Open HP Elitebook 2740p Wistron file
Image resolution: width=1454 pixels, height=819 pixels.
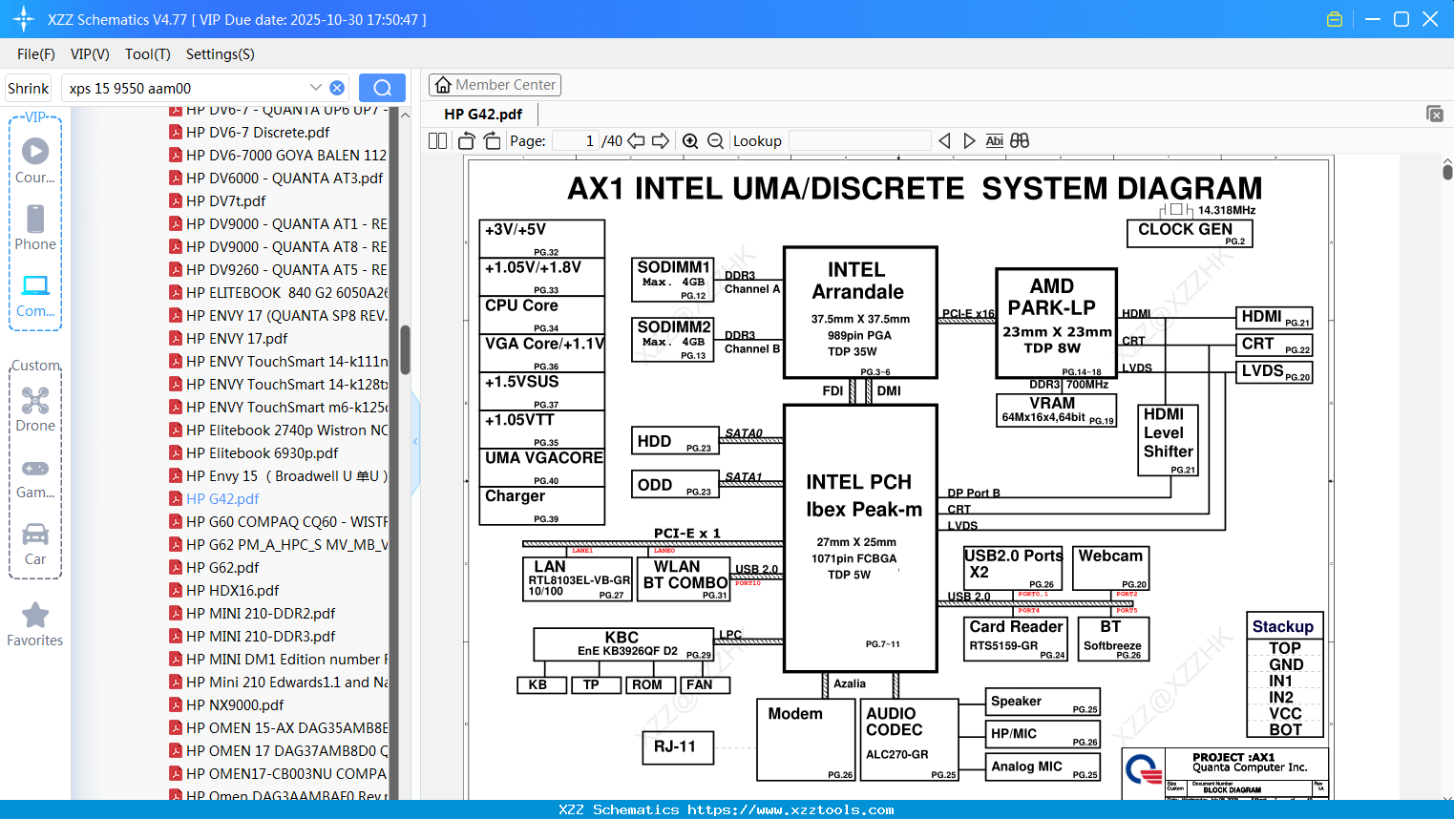pos(278,430)
